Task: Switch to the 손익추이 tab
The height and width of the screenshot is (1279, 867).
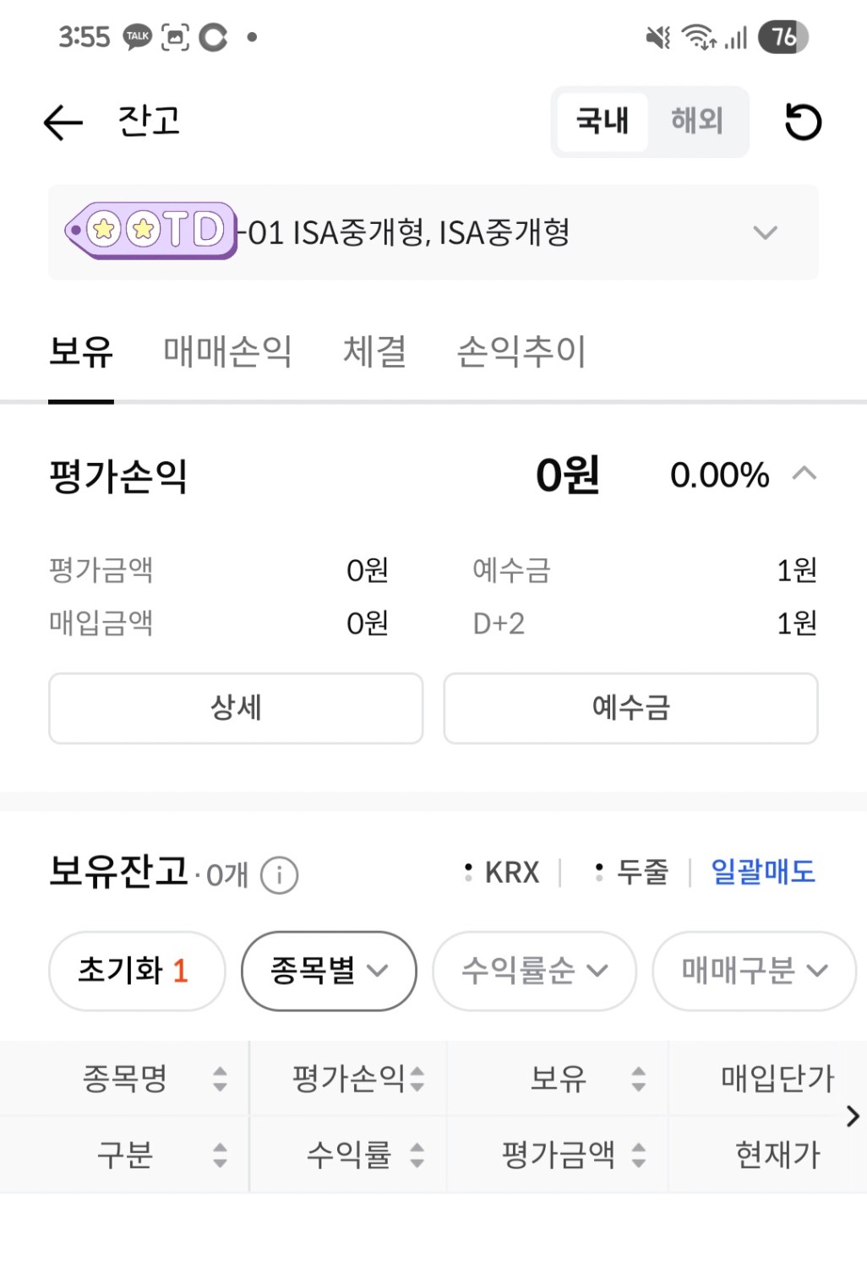Action: pyautogui.click(x=521, y=351)
